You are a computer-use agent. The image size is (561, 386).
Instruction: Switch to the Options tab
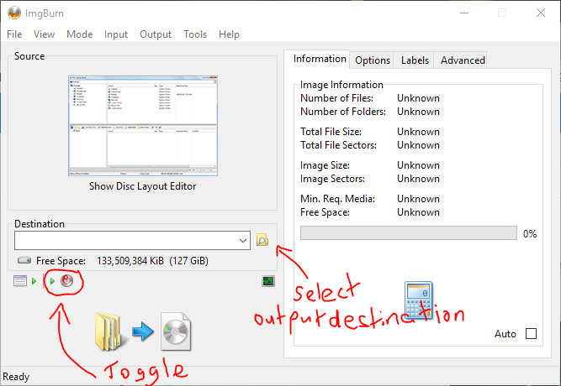pyautogui.click(x=372, y=60)
